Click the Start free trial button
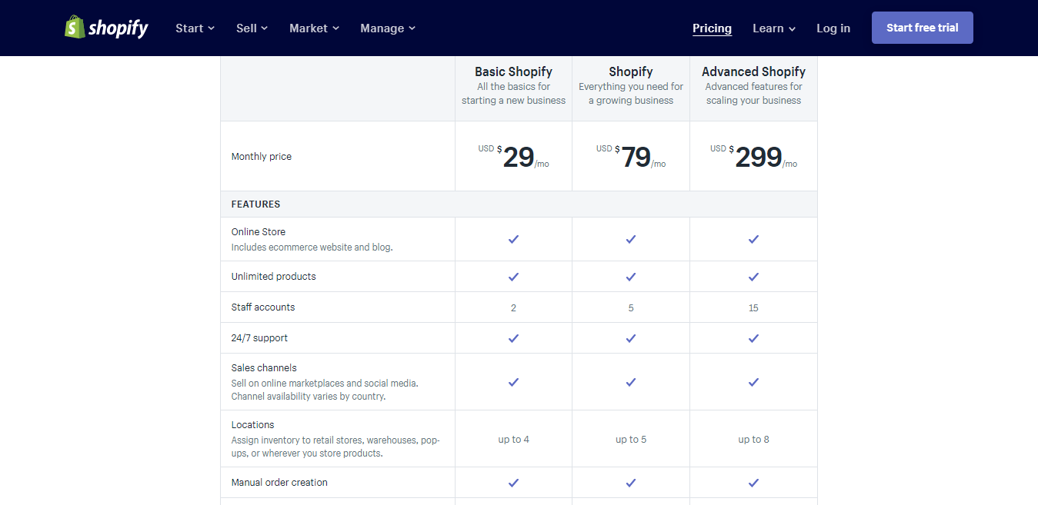 [x=922, y=27]
